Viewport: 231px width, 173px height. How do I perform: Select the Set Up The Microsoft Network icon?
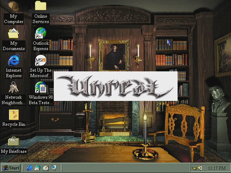pos(40,60)
